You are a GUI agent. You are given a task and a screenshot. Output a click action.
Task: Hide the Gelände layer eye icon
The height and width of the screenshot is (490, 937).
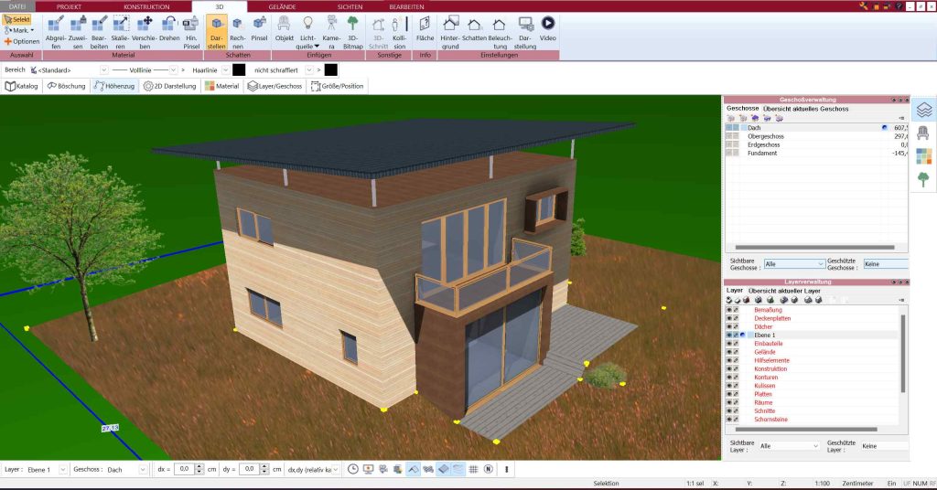coord(728,352)
